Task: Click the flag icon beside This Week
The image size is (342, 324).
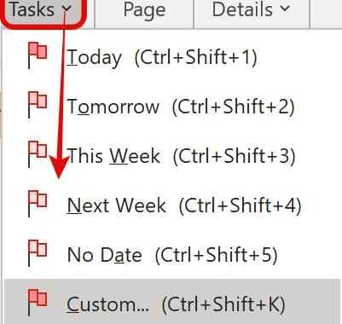Action: [38, 154]
